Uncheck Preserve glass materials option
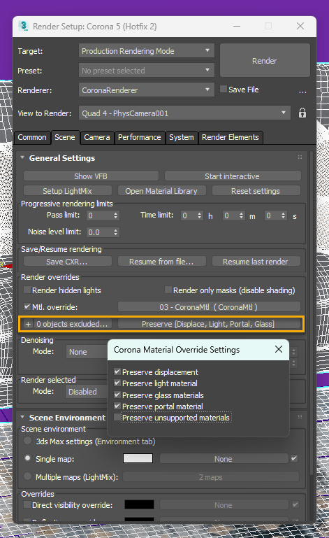This screenshot has height=538, width=329. (x=117, y=395)
